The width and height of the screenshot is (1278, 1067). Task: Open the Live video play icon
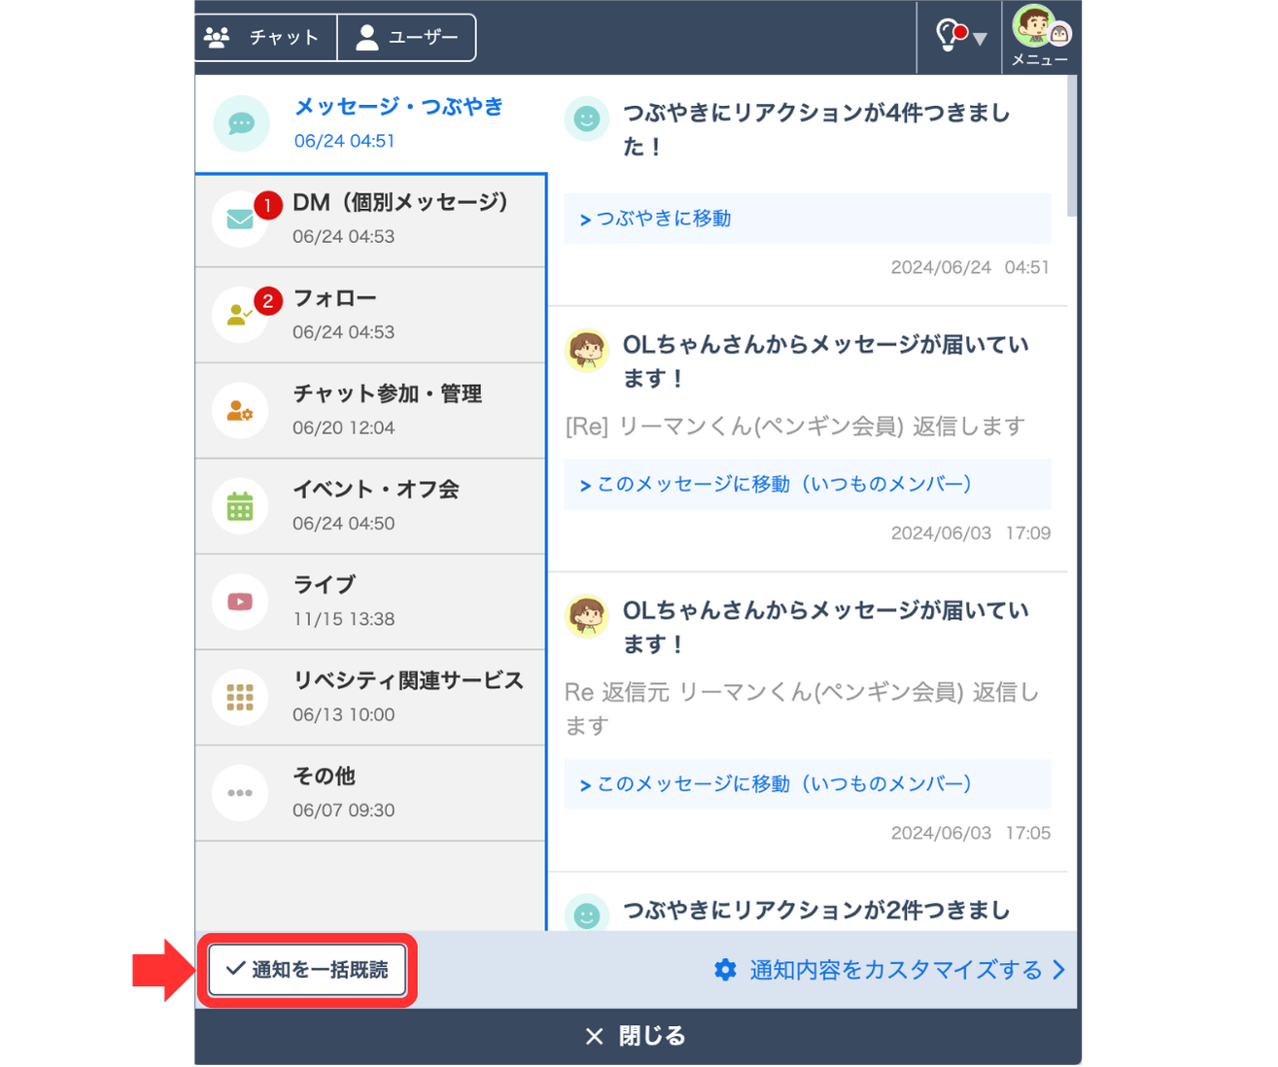pyautogui.click(x=240, y=602)
